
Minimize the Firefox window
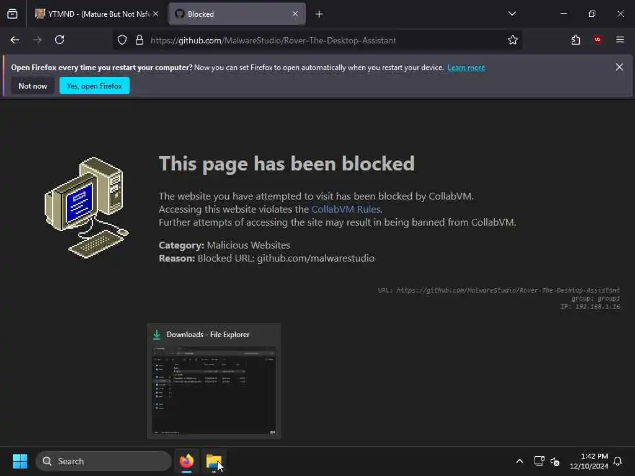click(x=563, y=14)
